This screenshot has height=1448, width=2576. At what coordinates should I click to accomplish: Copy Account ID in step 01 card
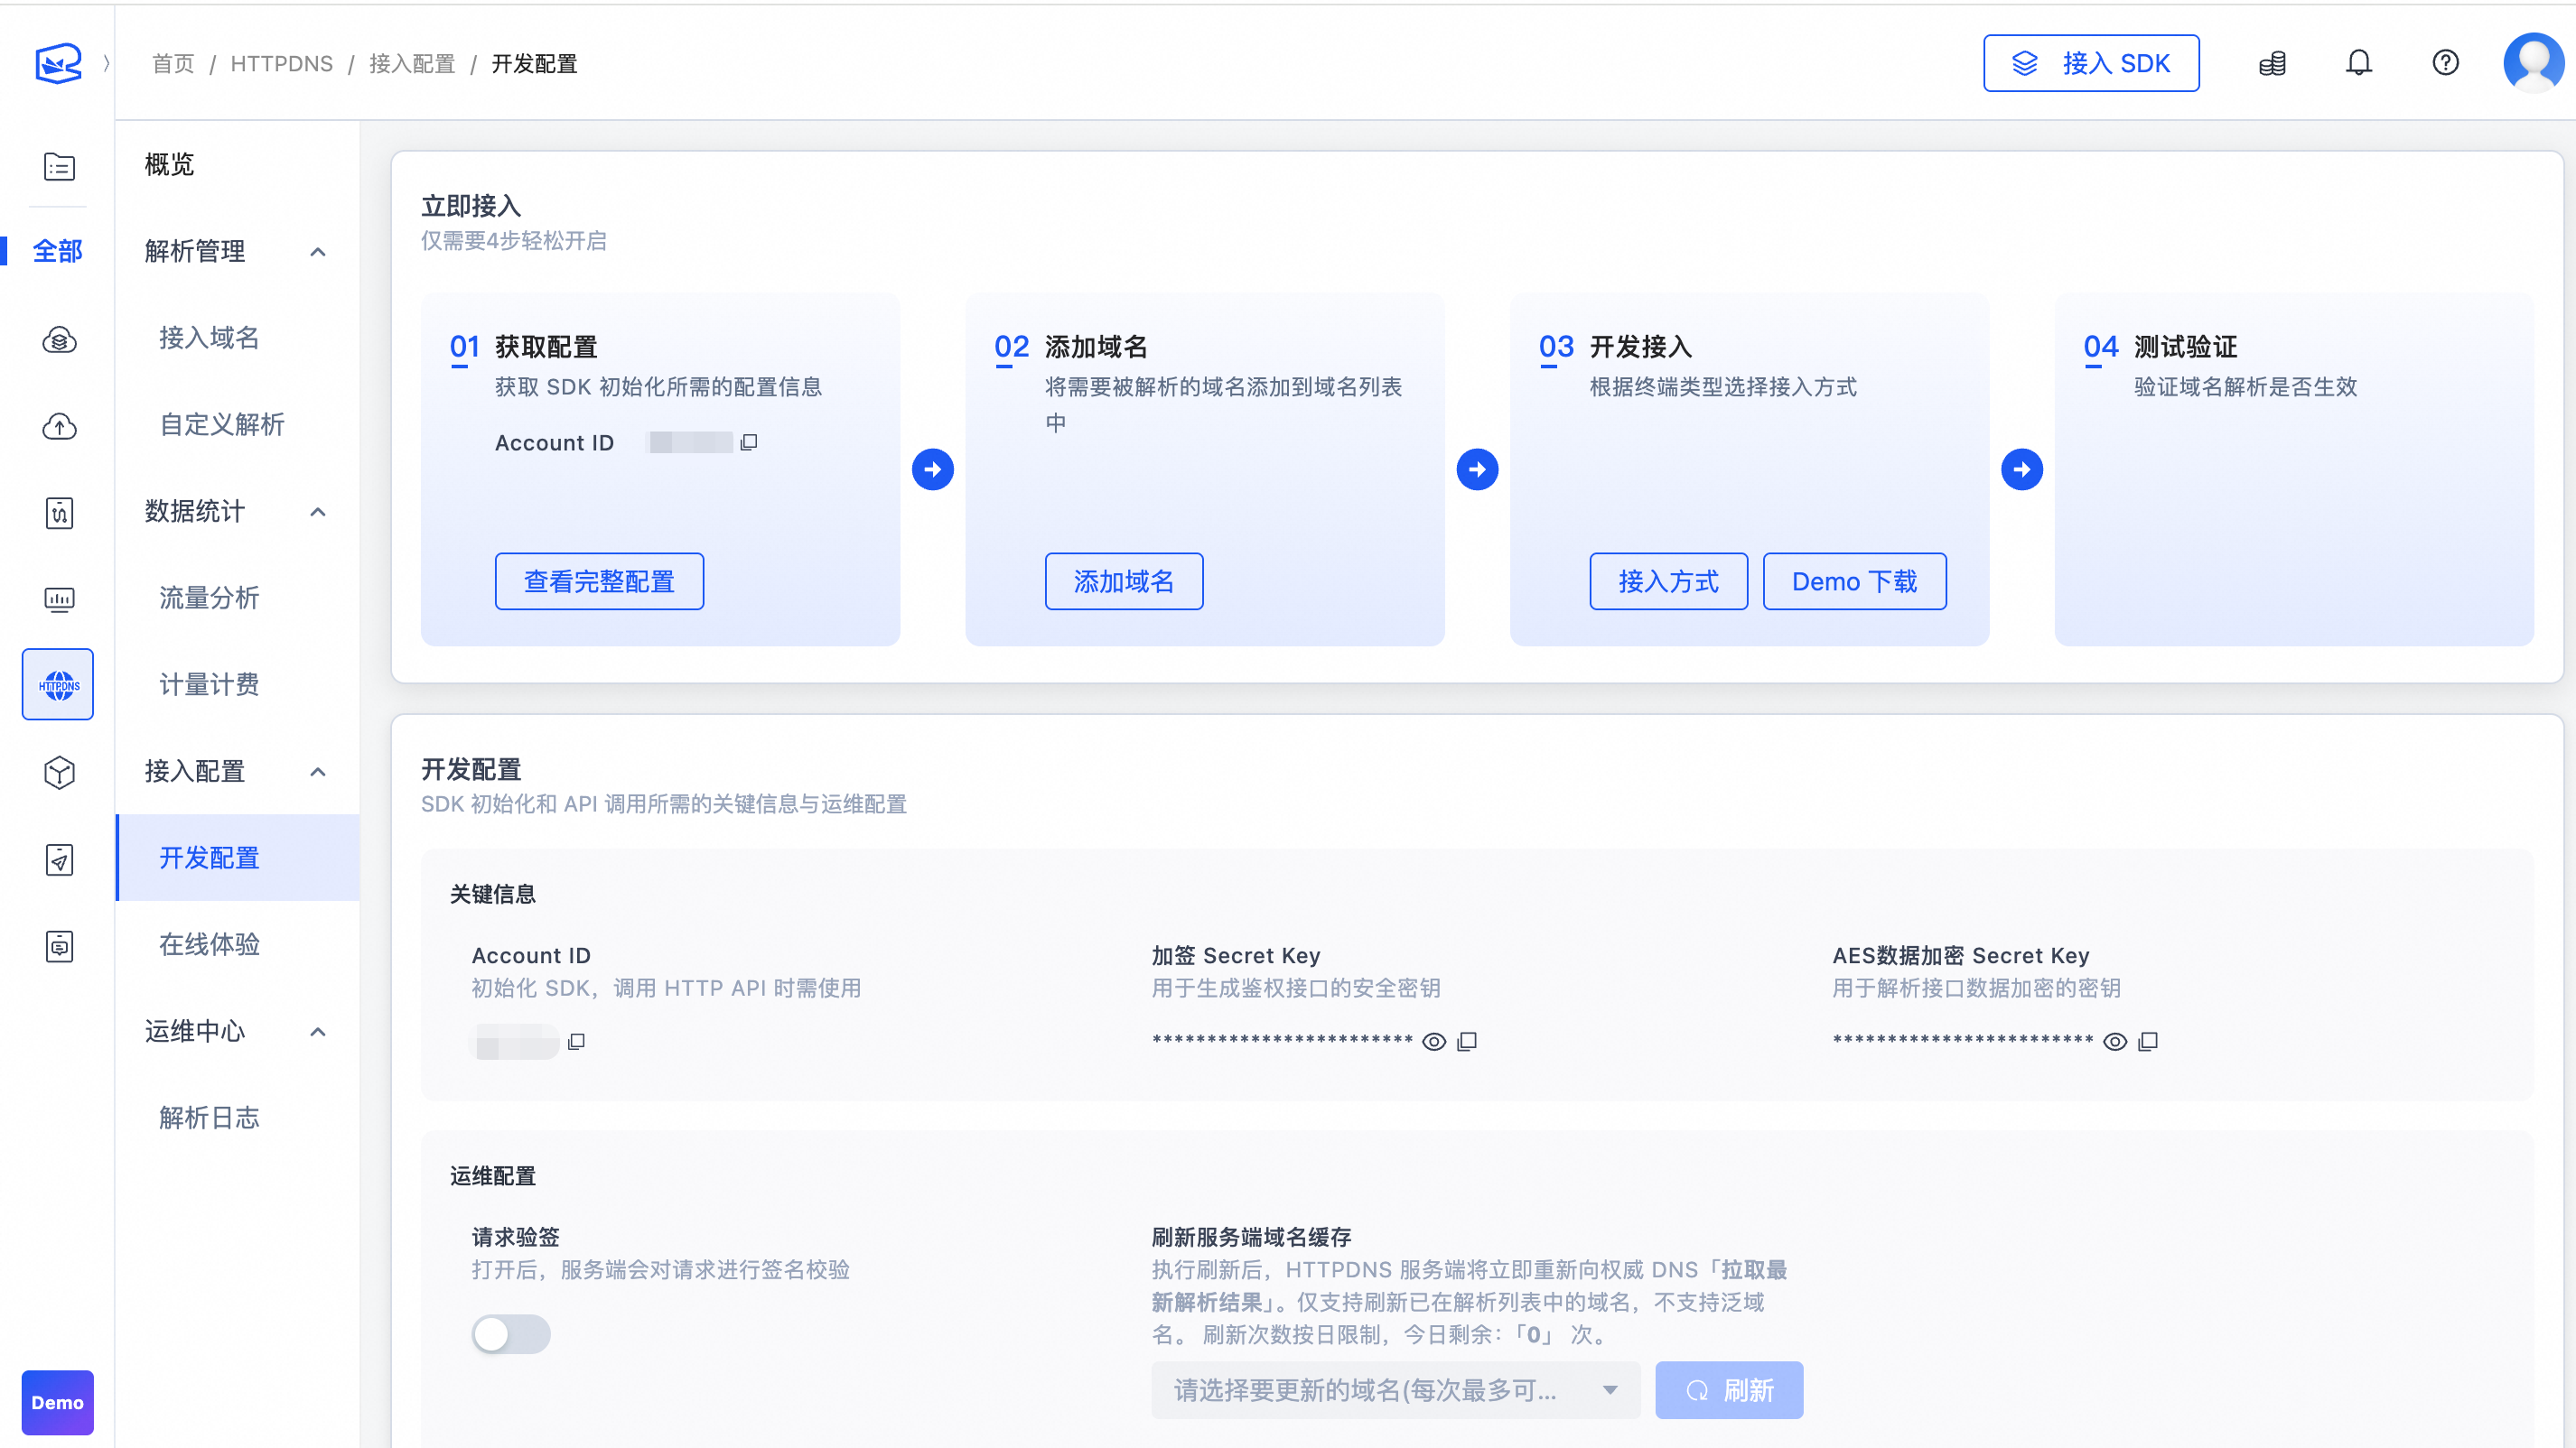[749, 441]
